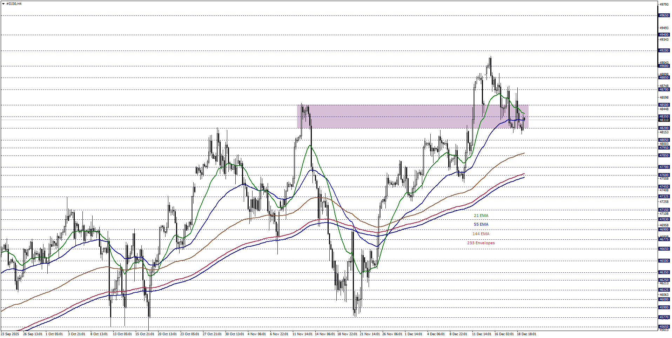Click the 46000 price level label

click(664, 299)
